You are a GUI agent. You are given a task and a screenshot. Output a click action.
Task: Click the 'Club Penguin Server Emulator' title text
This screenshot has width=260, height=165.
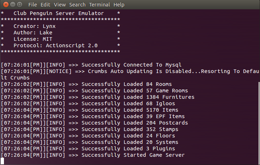coord(59,13)
